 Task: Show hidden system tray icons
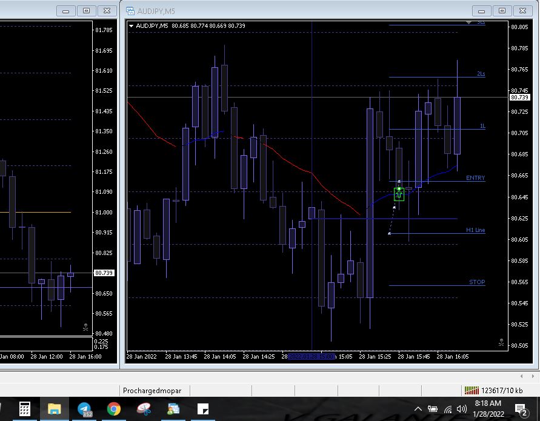(x=418, y=409)
